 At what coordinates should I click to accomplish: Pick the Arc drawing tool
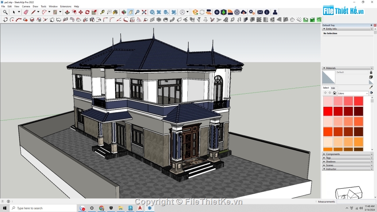44,12
